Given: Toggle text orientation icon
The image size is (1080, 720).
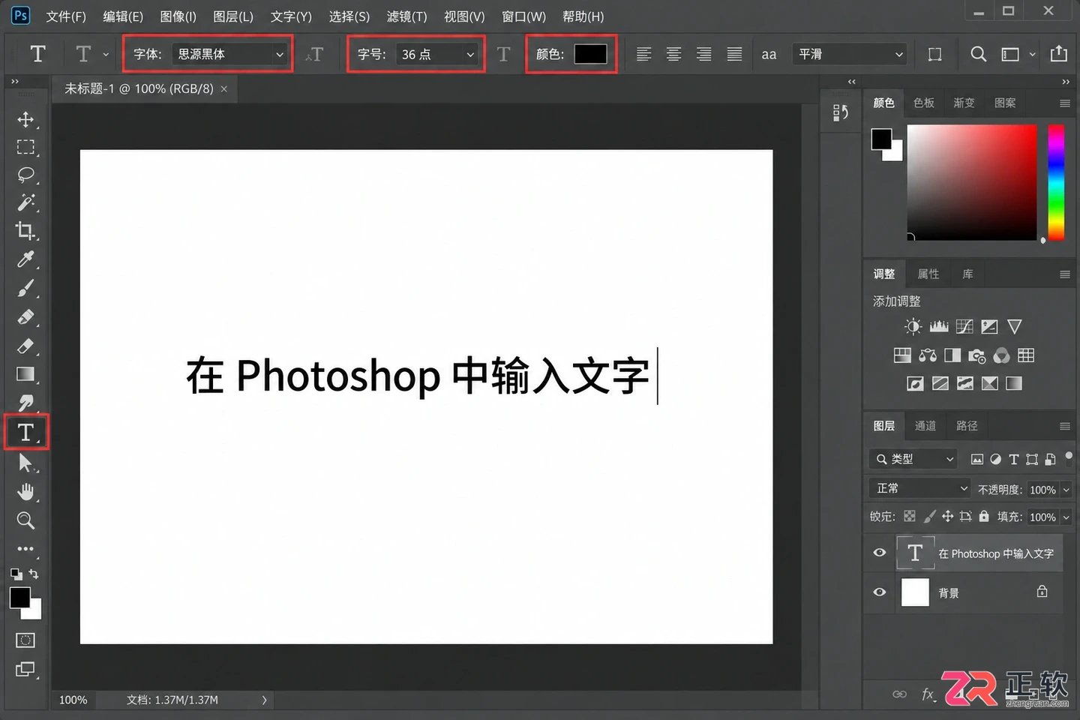Looking at the screenshot, I should pos(314,54).
